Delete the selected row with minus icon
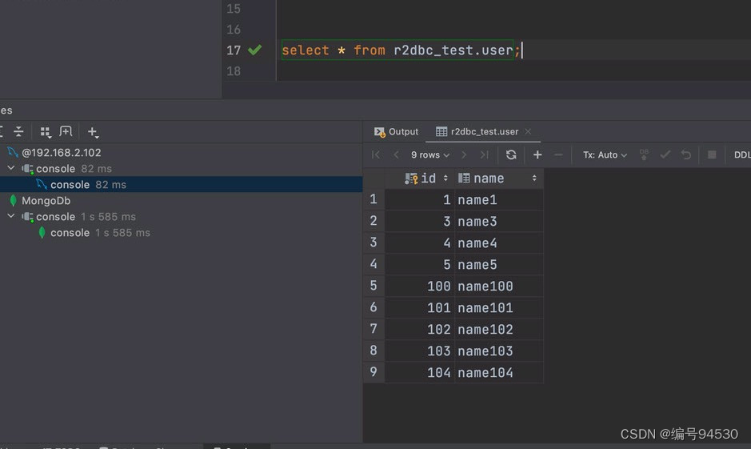 (x=558, y=154)
